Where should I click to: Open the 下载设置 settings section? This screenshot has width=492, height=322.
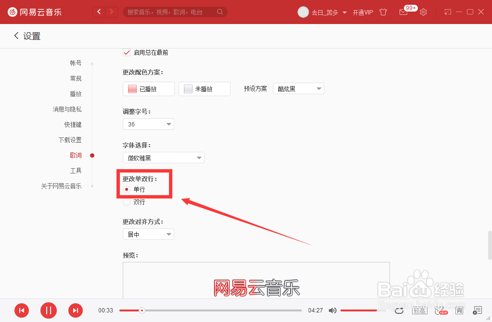(70, 139)
